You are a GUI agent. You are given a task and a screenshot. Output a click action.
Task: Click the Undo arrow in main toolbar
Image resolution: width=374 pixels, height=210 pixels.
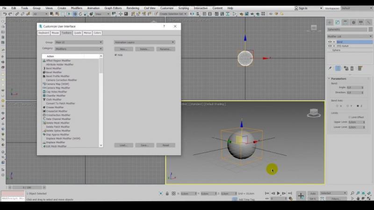coord(4,14)
